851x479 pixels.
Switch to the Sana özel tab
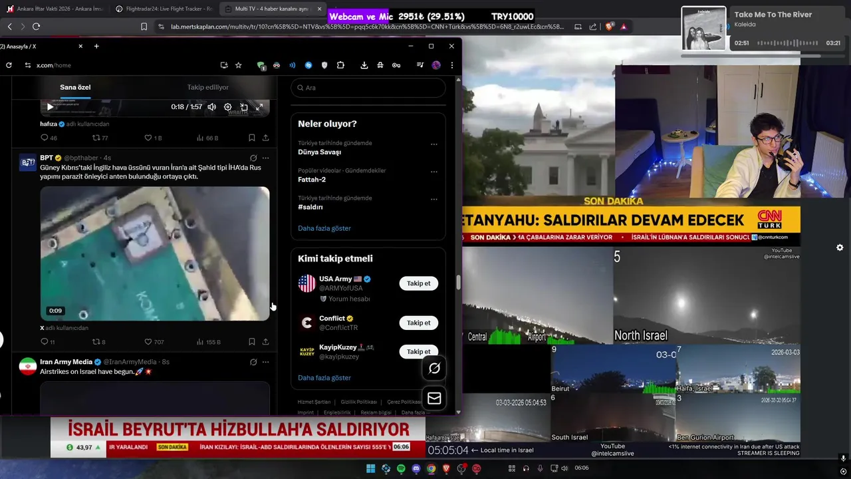pos(75,87)
